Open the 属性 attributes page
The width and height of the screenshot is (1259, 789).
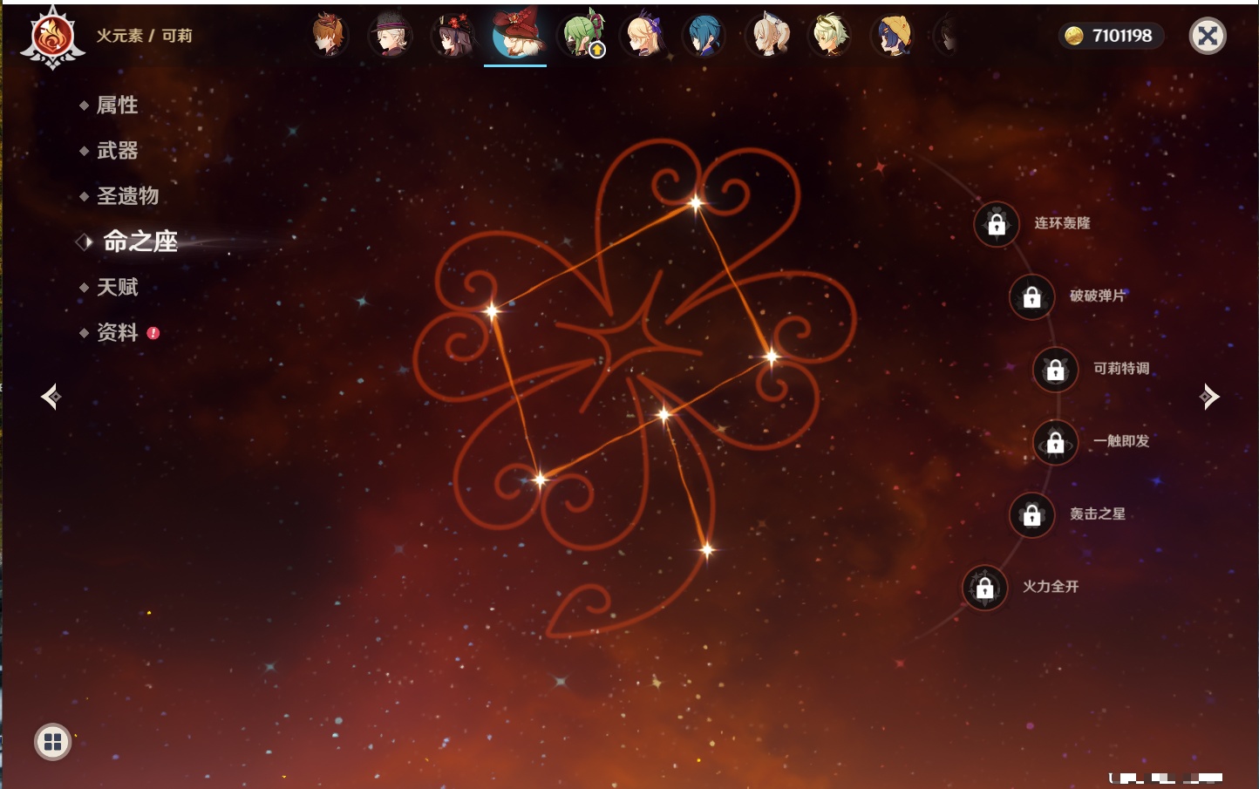click(x=117, y=105)
